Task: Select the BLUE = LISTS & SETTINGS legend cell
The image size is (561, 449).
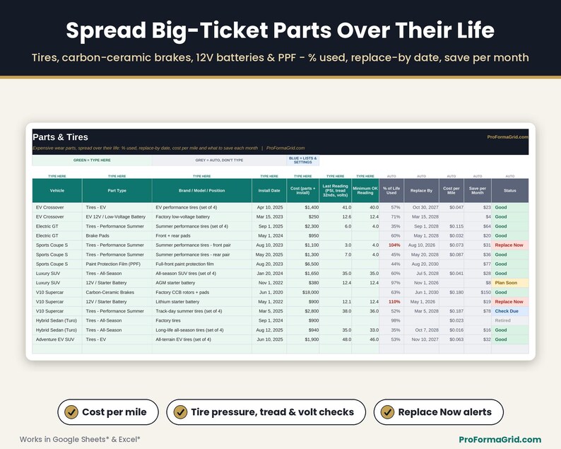Action: (302, 160)
